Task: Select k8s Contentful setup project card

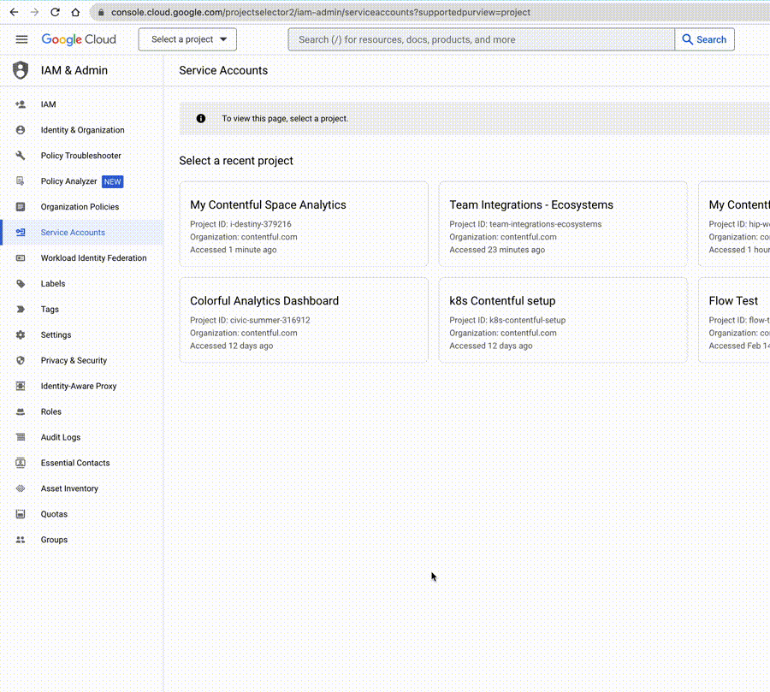Action: (563, 320)
